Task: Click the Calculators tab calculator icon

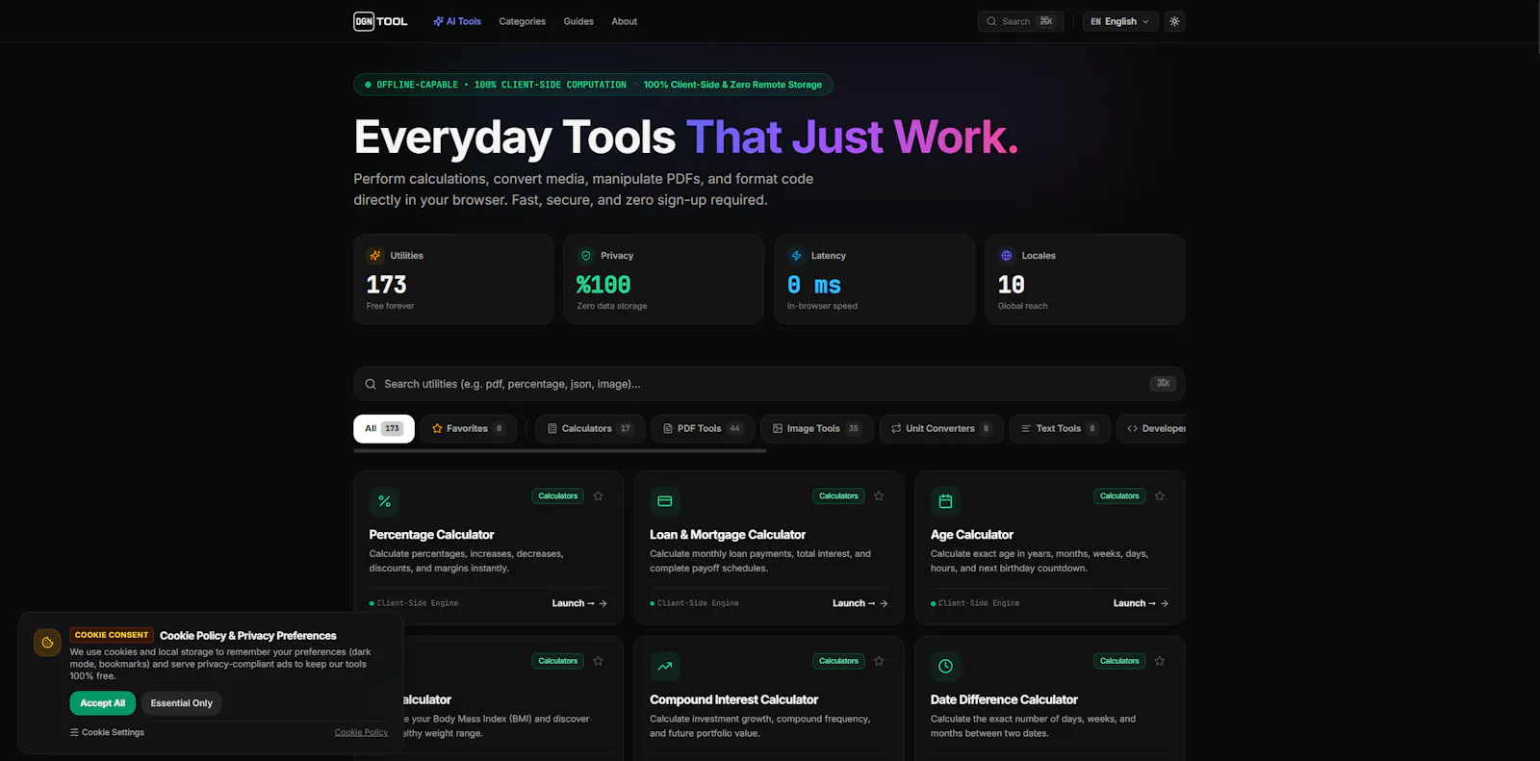Action: click(x=552, y=429)
